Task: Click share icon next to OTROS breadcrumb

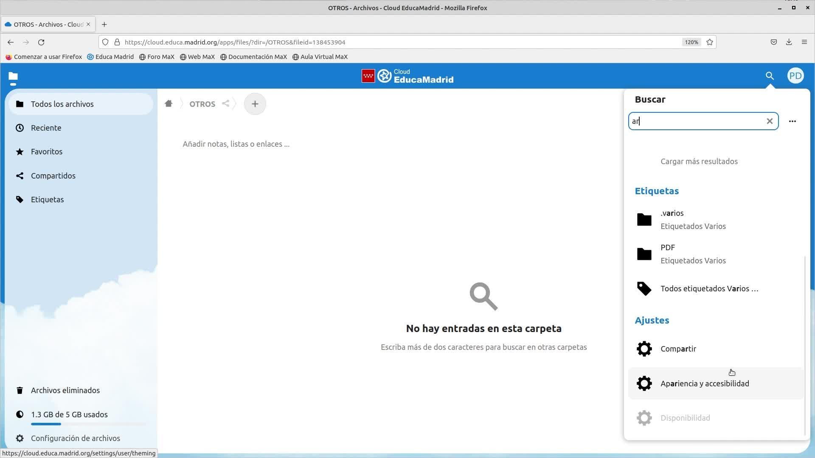Action: click(226, 103)
